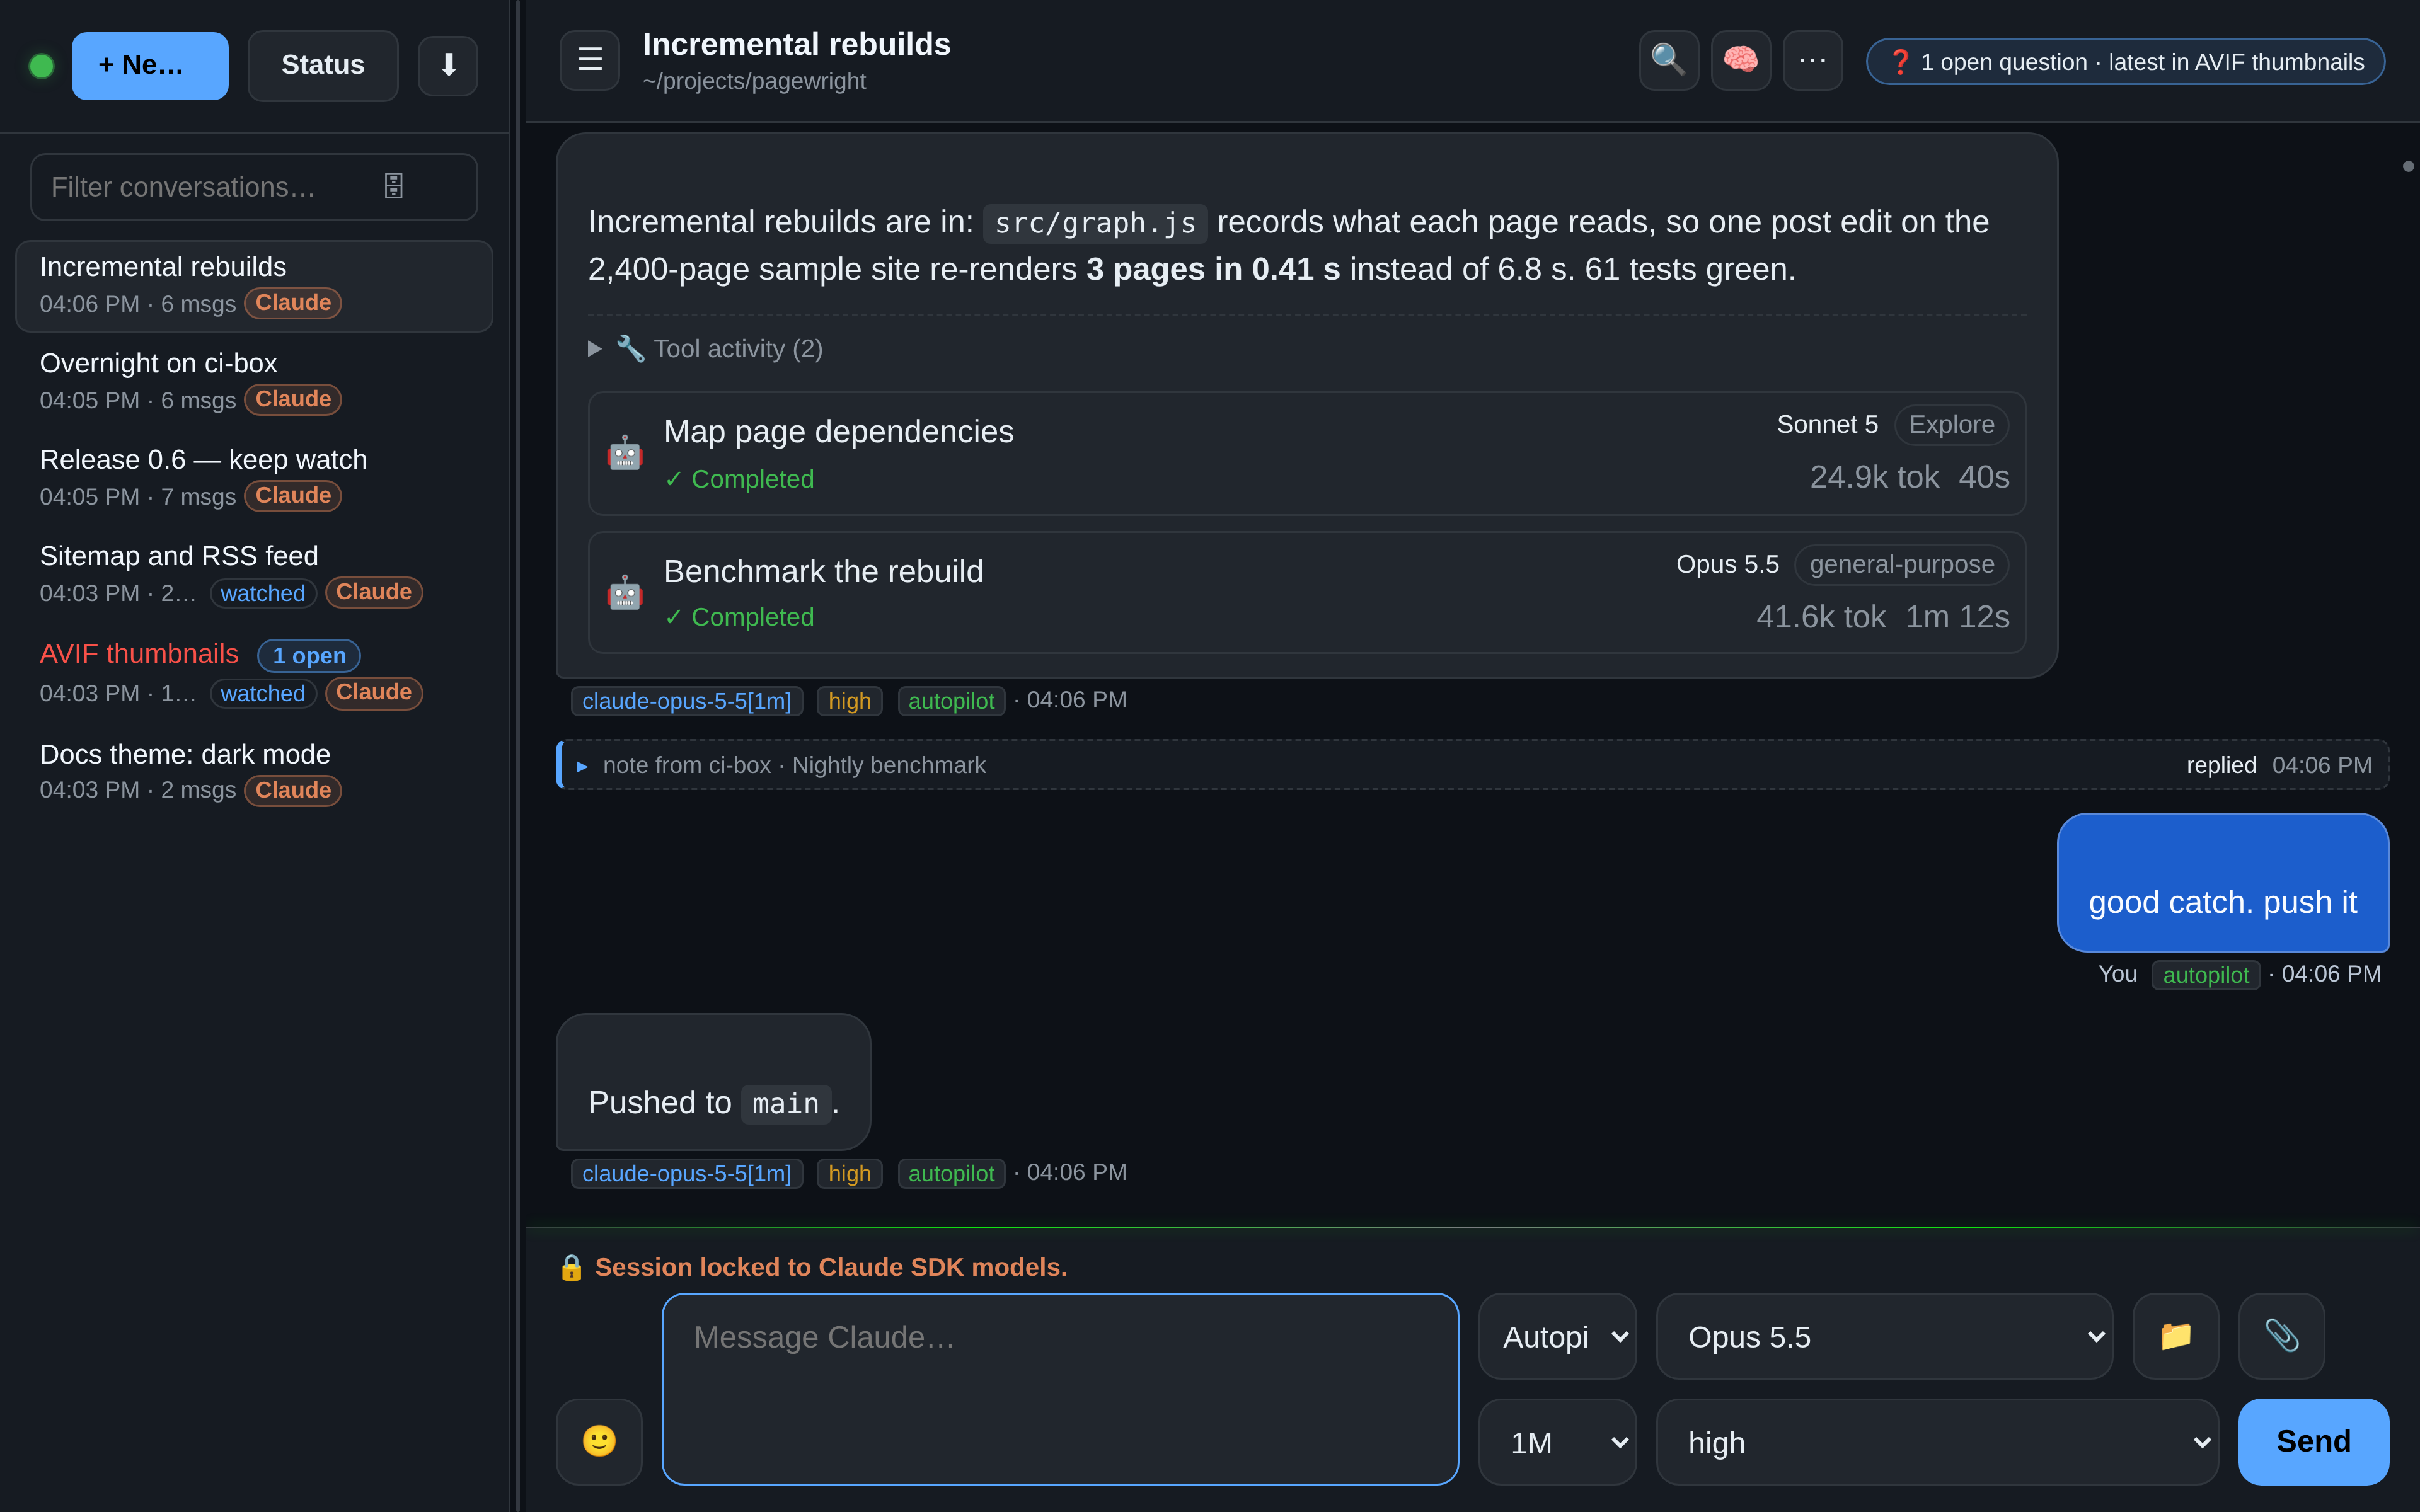Click the first claude-opus-5-5[1m] model tag

click(x=687, y=701)
